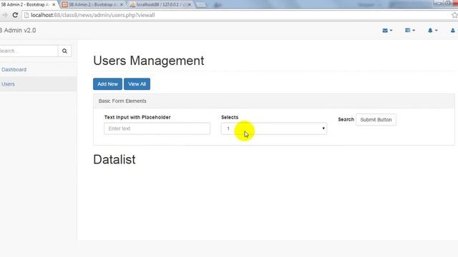Open the tasks list dropdown in navbar
The width and height of the screenshot is (458, 257).
[410, 30]
